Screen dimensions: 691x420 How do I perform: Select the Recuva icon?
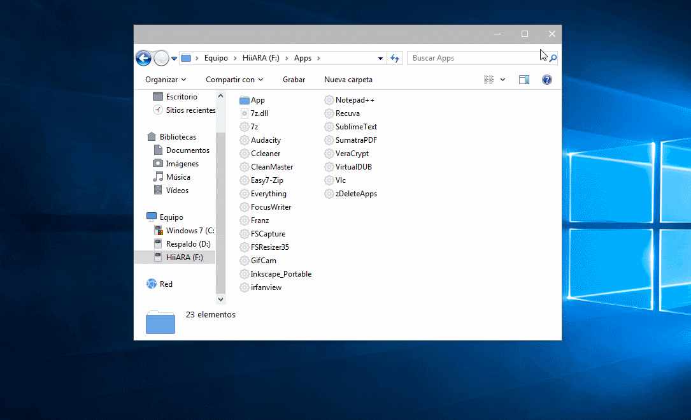pos(329,113)
